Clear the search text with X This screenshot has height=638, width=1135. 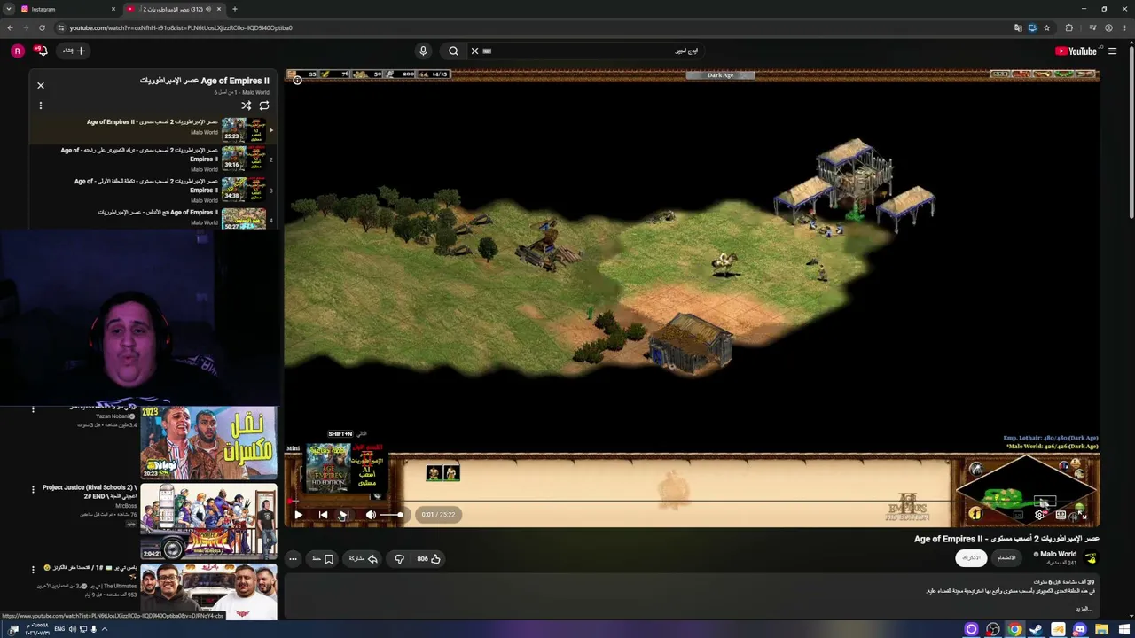tap(474, 51)
